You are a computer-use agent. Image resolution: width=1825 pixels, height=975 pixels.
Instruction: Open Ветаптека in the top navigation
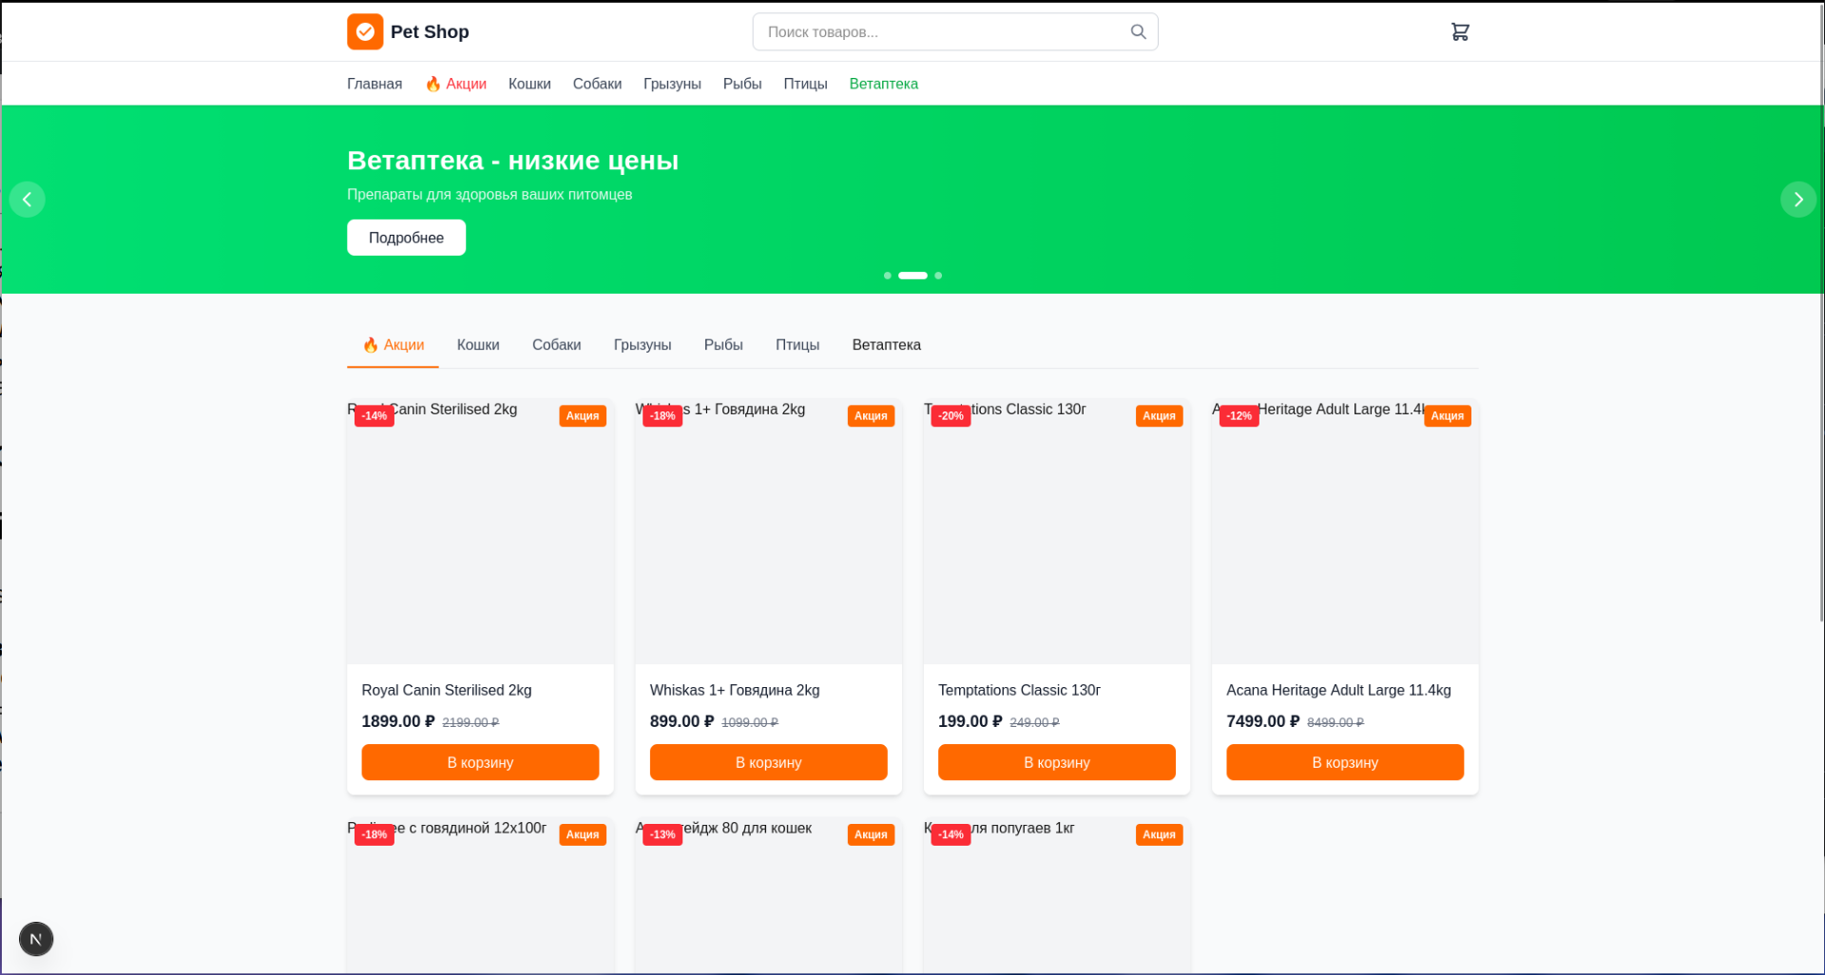(883, 84)
